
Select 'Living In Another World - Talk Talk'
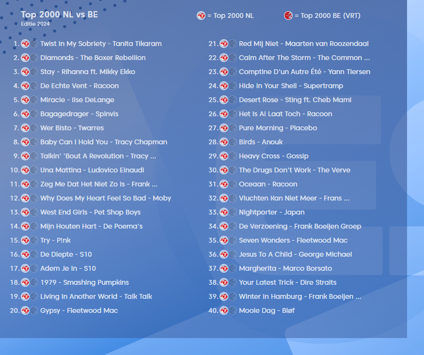pos(96,297)
